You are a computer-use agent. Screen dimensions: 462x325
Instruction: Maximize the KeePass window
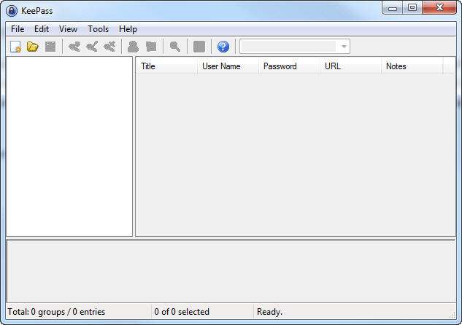click(x=412, y=7)
